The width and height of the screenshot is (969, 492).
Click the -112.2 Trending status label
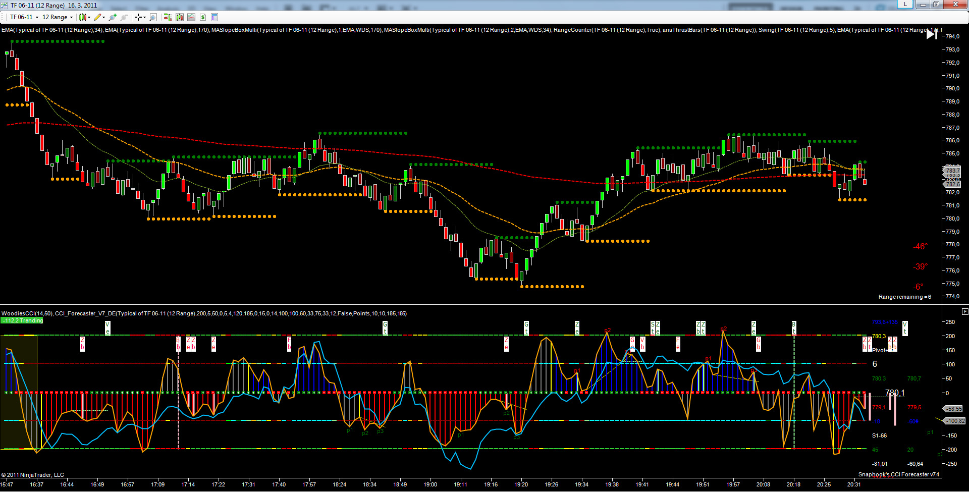[22, 320]
